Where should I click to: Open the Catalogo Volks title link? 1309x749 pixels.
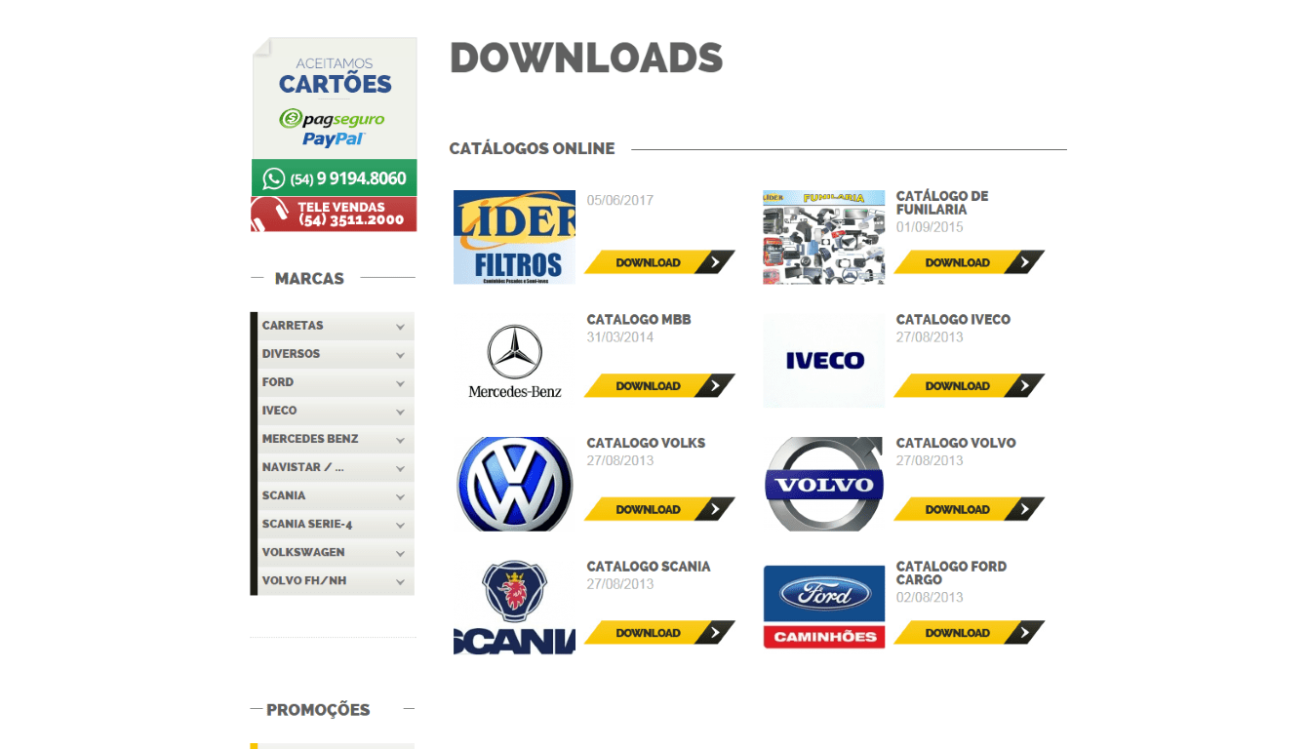click(x=646, y=443)
